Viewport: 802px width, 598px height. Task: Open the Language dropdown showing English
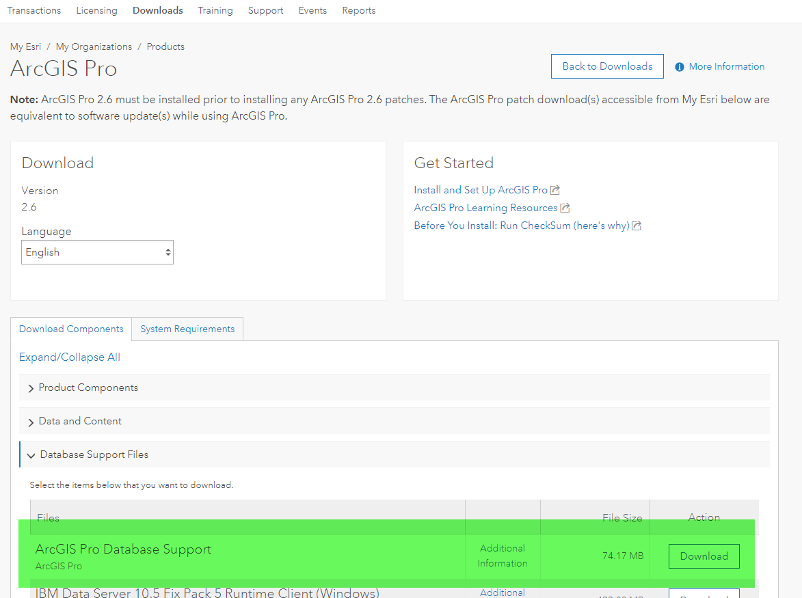pos(97,252)
